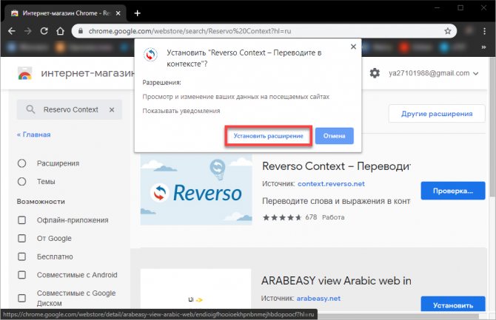This screenshot has width=496, height=320.
Task: Click the Chrome Web Store logo
Action: [x=25, y=73]
